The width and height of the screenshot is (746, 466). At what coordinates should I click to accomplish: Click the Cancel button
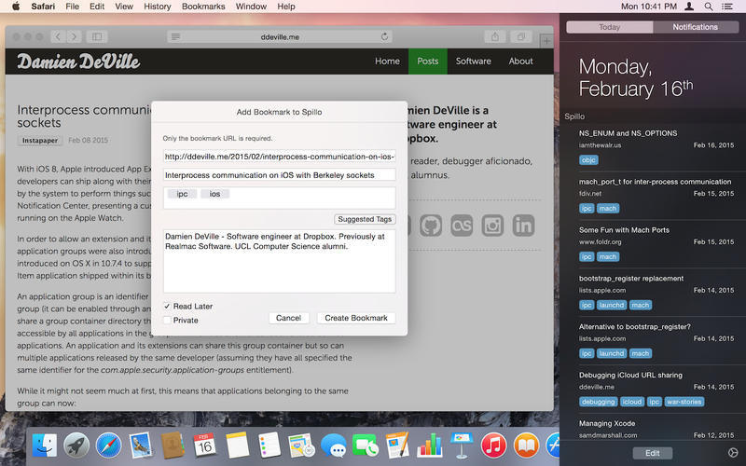289,318
